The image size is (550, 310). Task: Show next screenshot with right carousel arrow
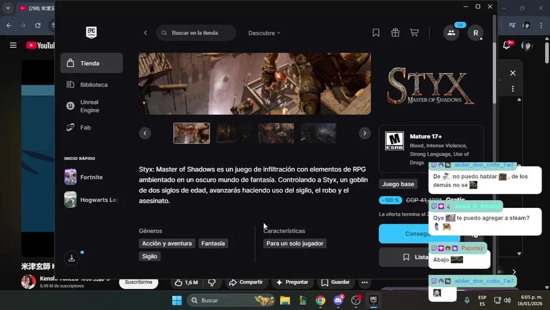coord(365,133)
